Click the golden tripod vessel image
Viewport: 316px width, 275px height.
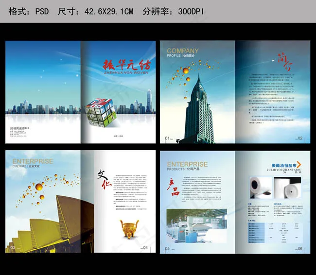(130, 229)
